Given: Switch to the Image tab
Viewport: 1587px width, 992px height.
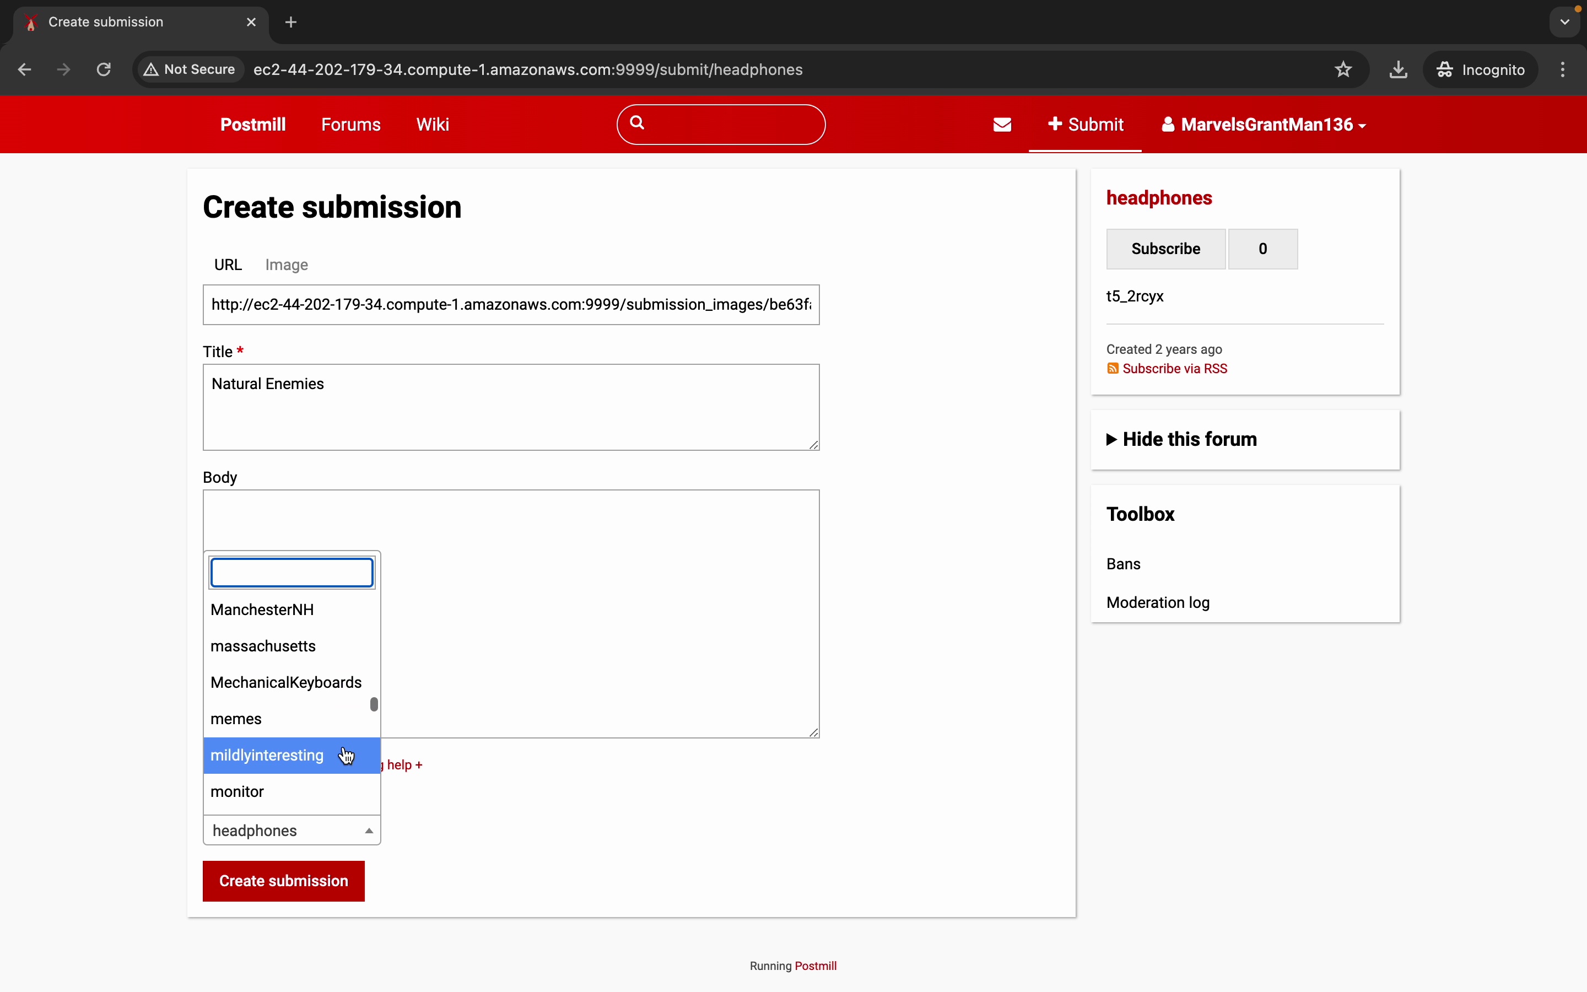Looking at the screenshot, I should (287, 265).
